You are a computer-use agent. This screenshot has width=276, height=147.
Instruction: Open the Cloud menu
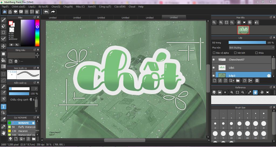[132, 6]
